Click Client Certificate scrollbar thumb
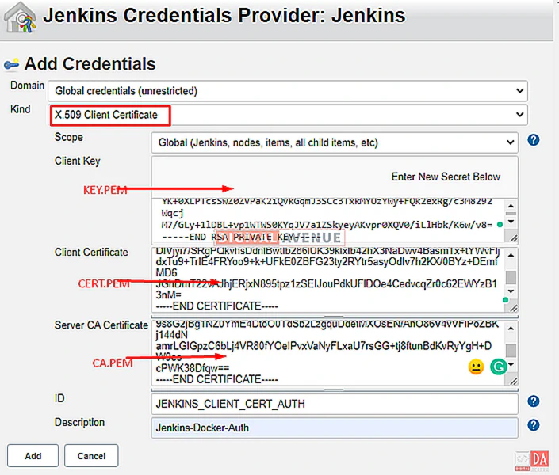The height and width of the screenshot is (475, 559). tap(511, 277)
